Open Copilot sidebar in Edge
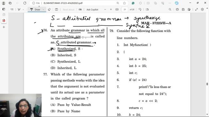 coord(177,3)
